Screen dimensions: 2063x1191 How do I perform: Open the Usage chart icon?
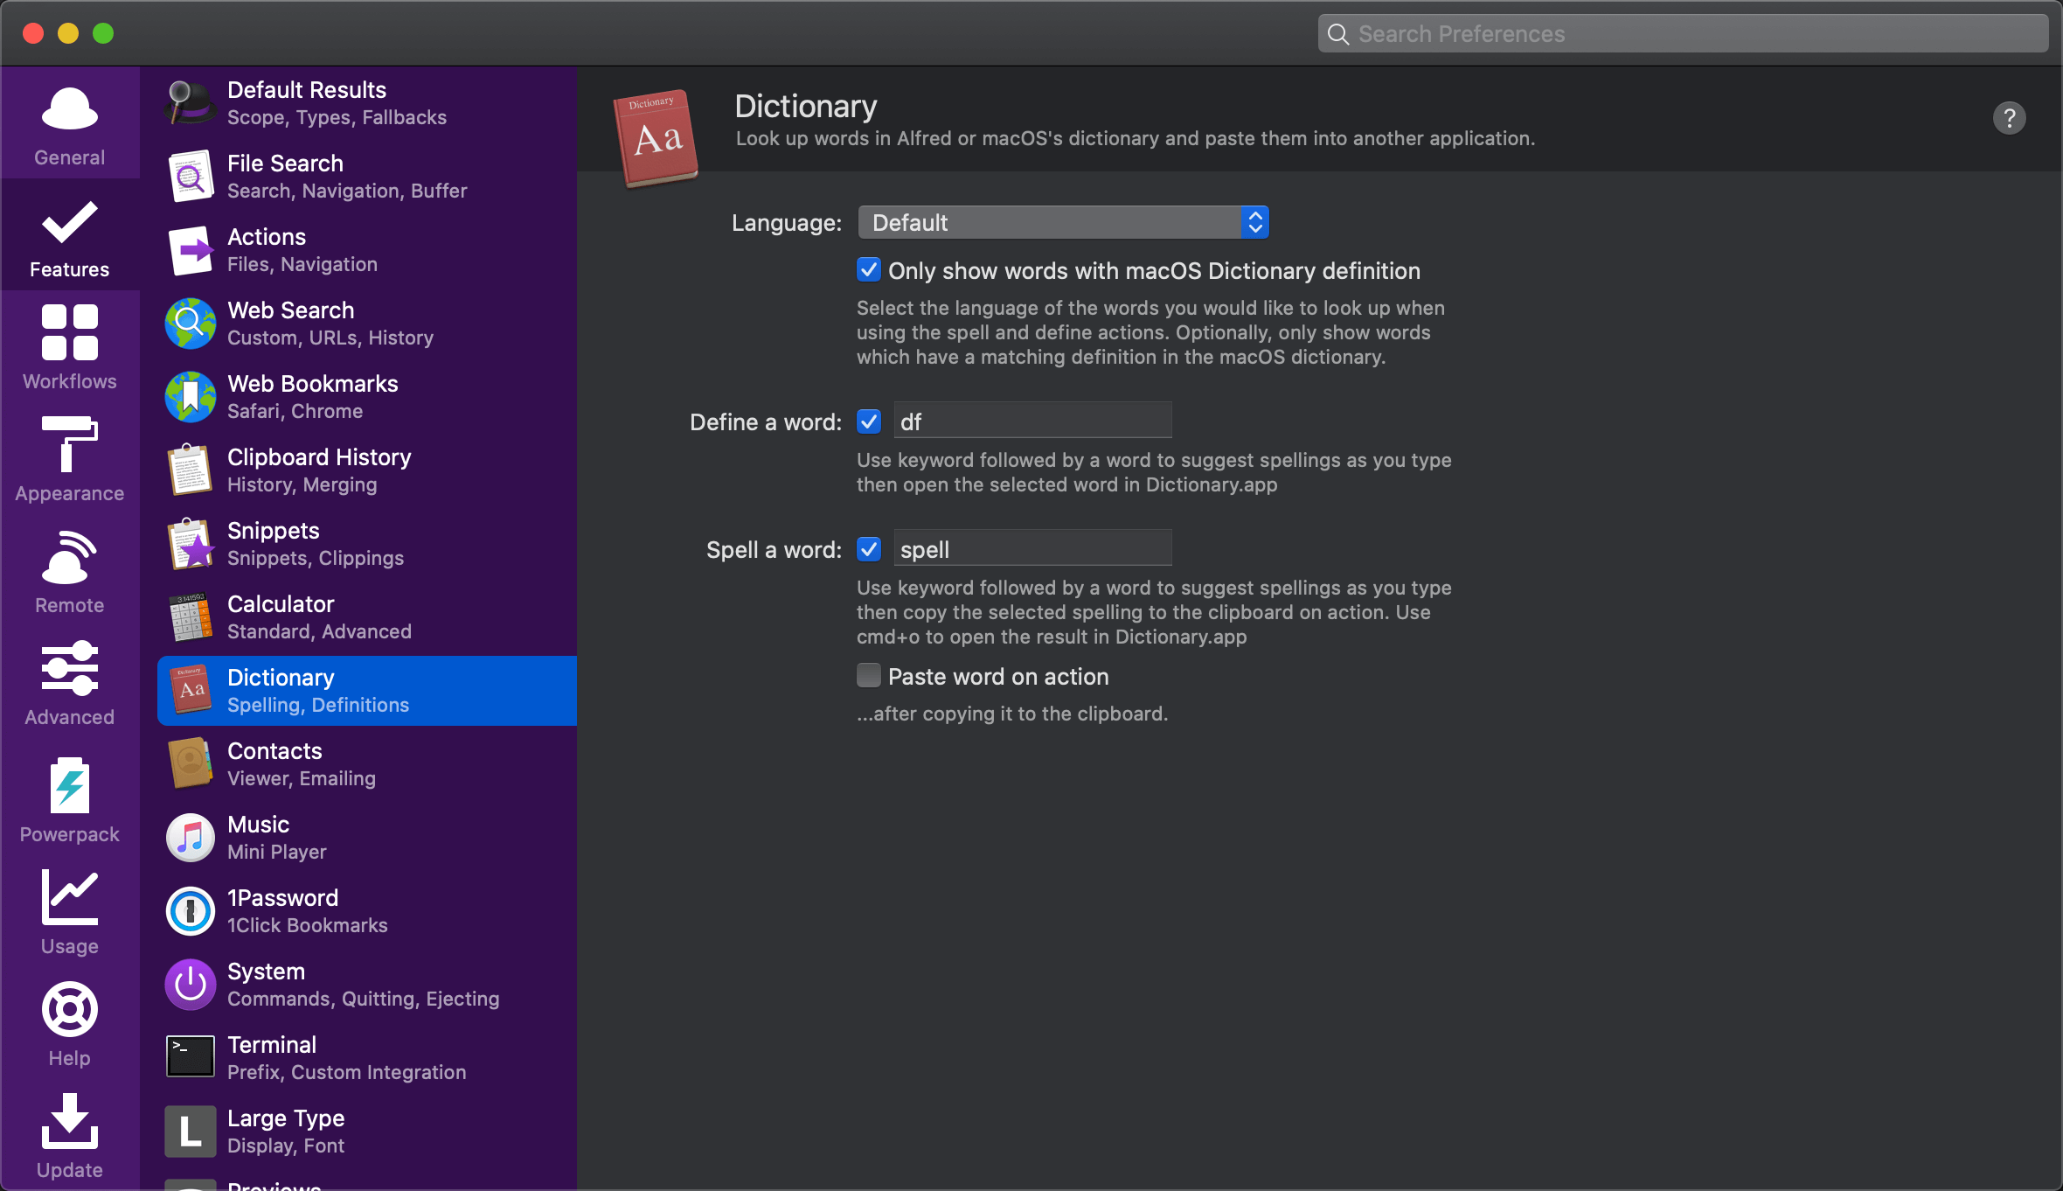pos(69,896)
